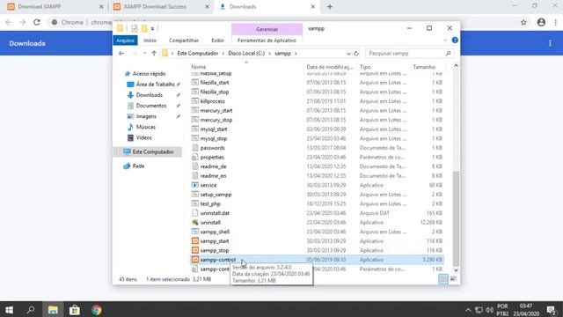Select the uninstall application icon
The width and height of the screenshot is (563, 317).
pyautogui.click(x=195, y=223)
